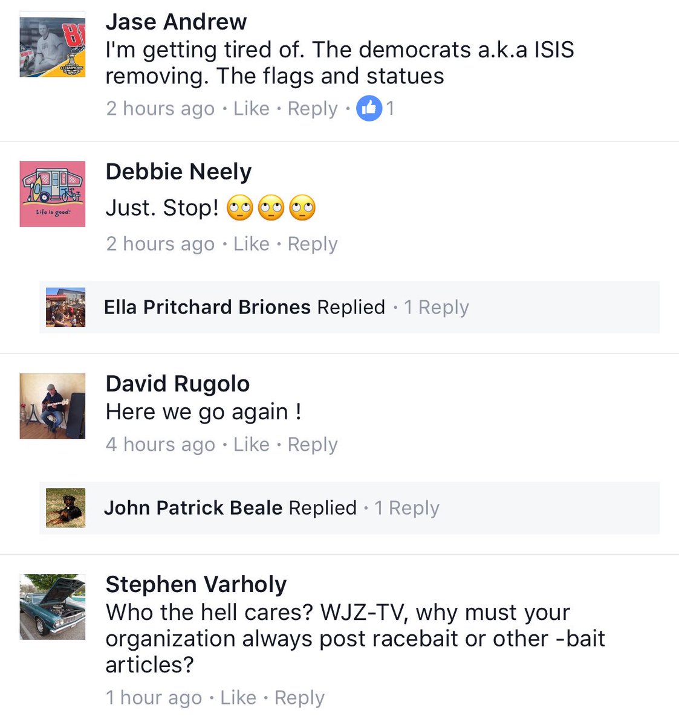679x725 pixels.
Task: Open Stephen Varholy's name link
Action: click(x=196, y=585)
